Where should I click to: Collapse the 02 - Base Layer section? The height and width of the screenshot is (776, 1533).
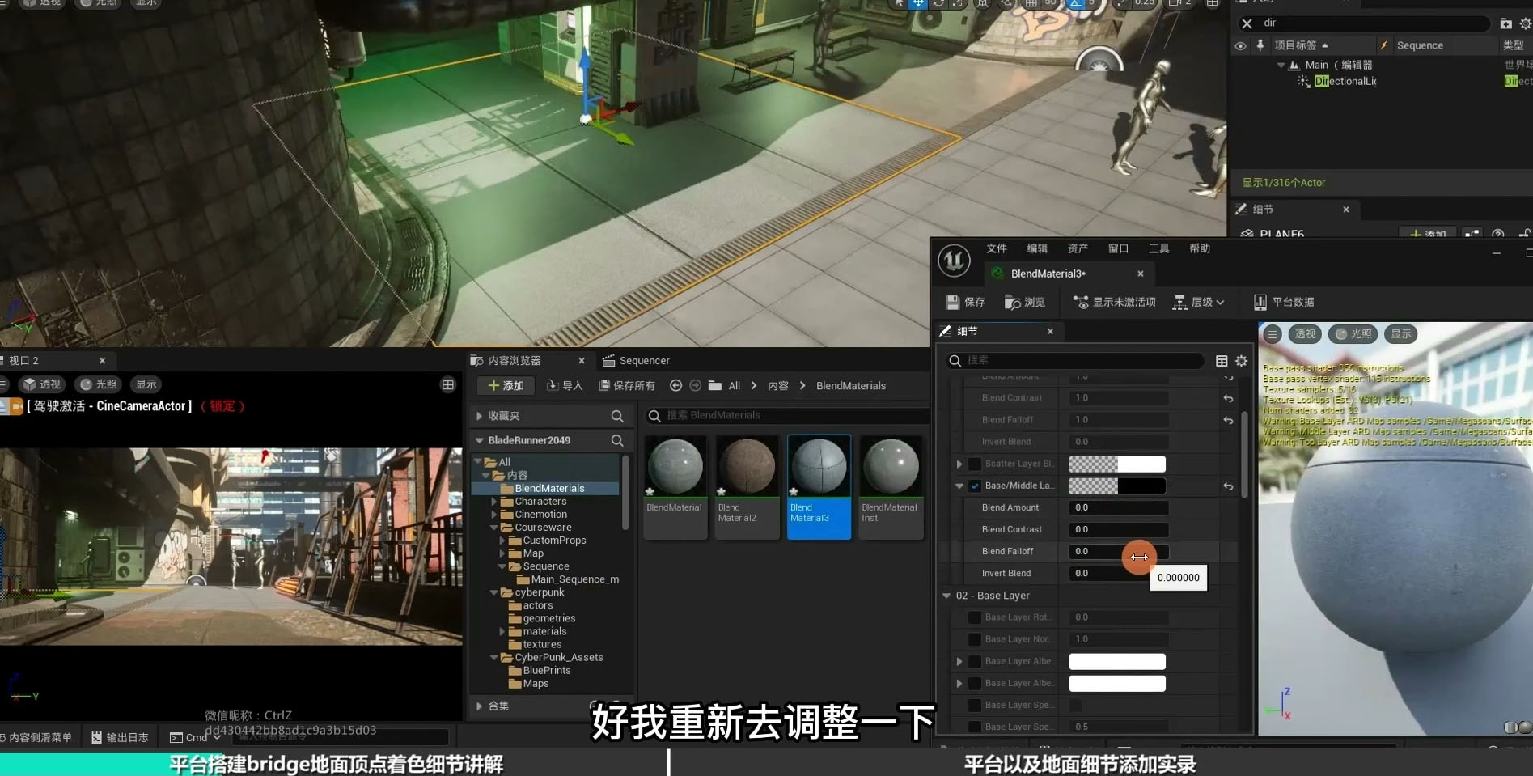pos(946,596)
